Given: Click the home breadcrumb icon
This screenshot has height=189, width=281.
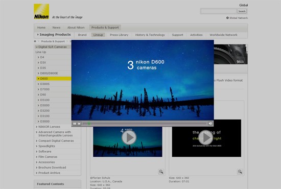Looking at the screenshot, I should point(35,41).
